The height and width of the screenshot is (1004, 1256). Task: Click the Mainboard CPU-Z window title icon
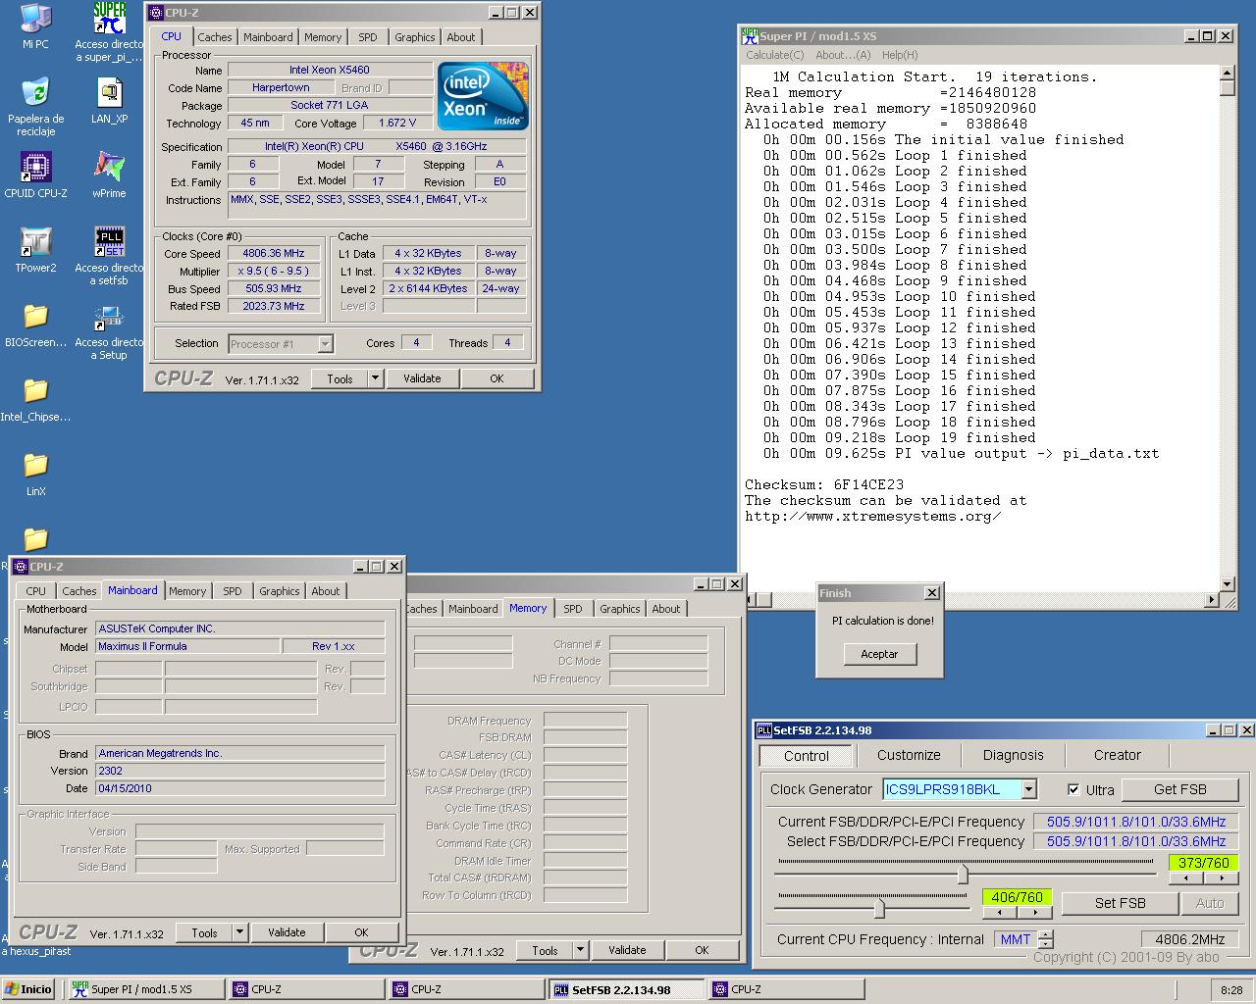21,567
